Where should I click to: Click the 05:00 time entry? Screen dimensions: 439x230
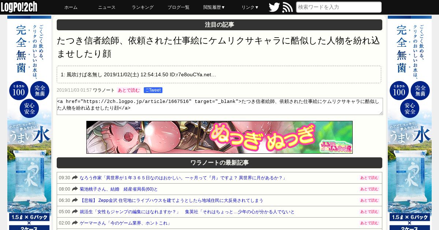tap(64, 212)
